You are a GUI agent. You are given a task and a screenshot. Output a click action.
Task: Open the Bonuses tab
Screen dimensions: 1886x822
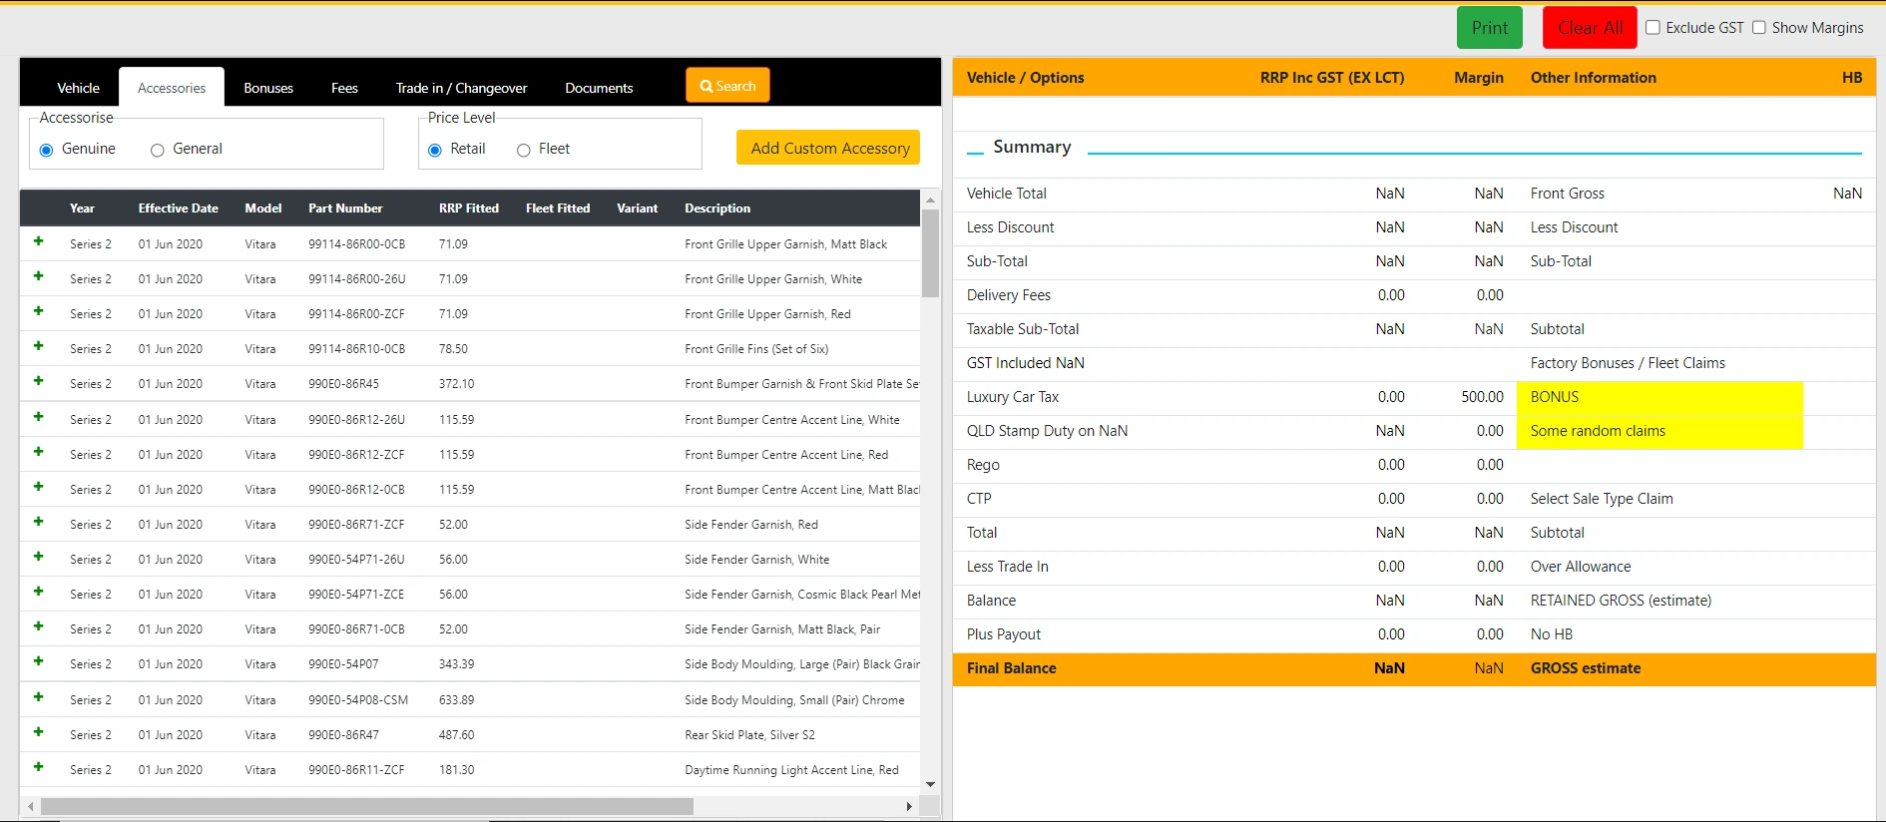268,88
